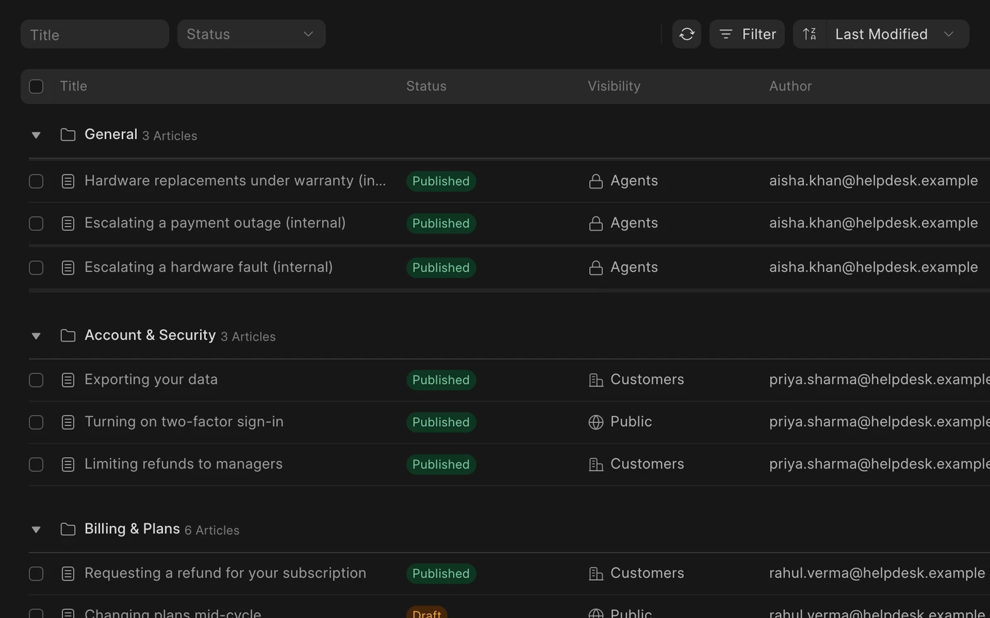Click Public visibility of two-factor sign-in row

pyautogui.click(x=631, y=422)
